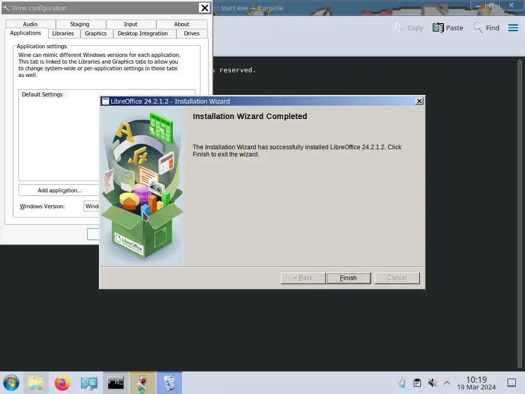Open the About tab in Wine configuration

pos(181,24)
